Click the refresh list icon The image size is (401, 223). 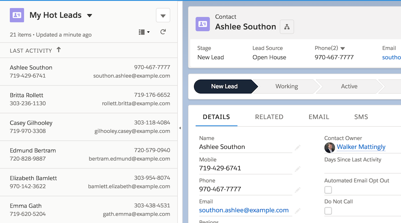tap(163, 32)
